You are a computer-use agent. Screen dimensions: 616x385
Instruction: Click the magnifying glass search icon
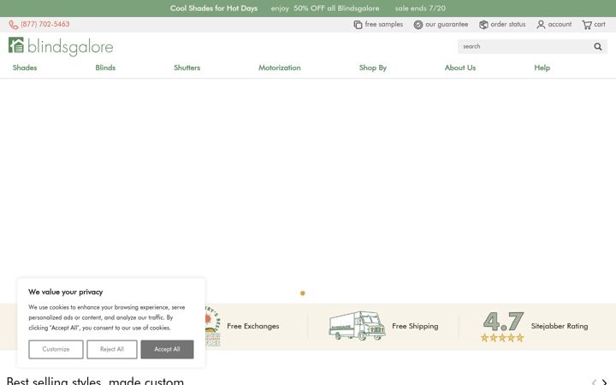(x=598, y=47)
